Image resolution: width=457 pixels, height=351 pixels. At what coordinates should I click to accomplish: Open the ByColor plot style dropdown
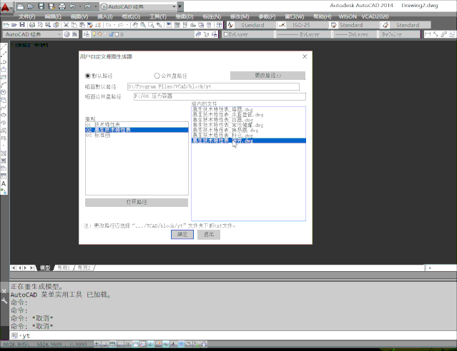399,34
